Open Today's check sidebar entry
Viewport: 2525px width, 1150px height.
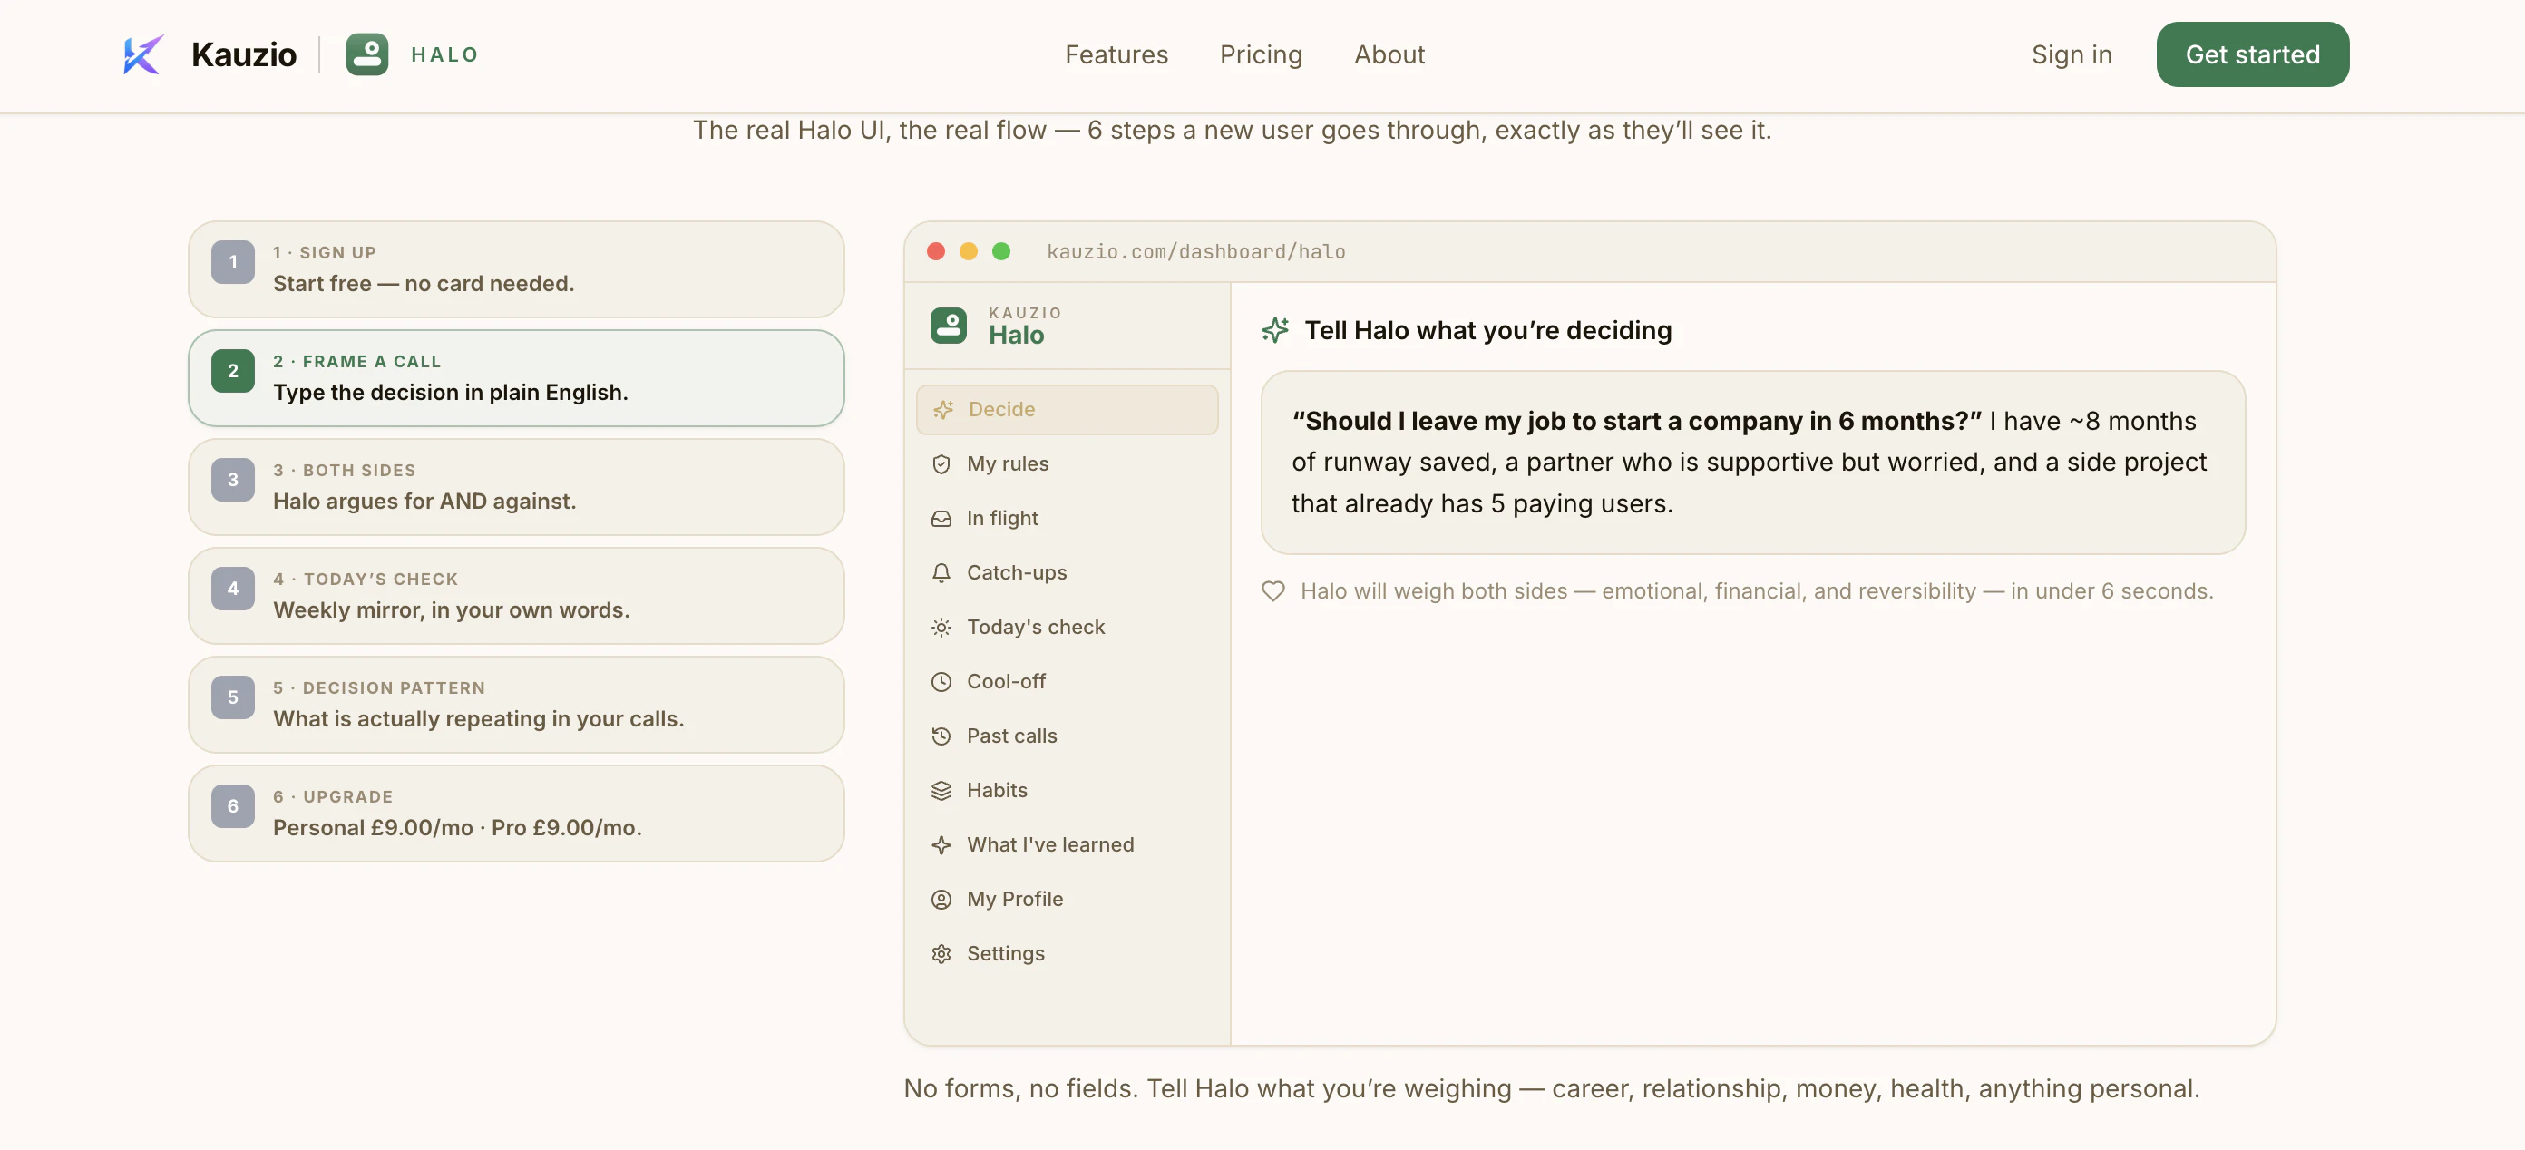(1067, 628)
